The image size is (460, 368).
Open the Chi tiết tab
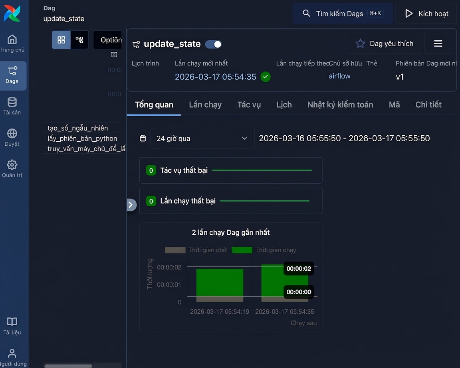point(428,105)
